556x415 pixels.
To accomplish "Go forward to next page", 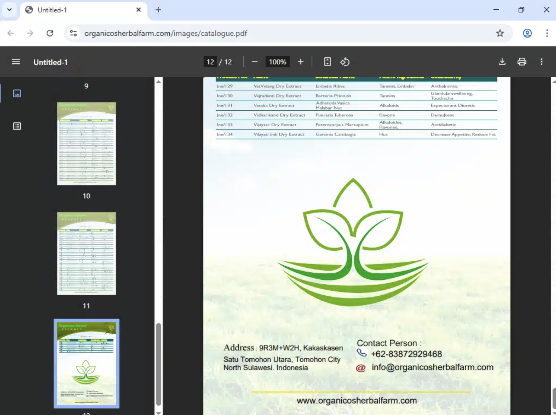I will pos(30,33).
